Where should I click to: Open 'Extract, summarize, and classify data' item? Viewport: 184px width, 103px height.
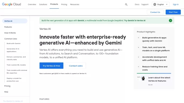coord(16,58)
